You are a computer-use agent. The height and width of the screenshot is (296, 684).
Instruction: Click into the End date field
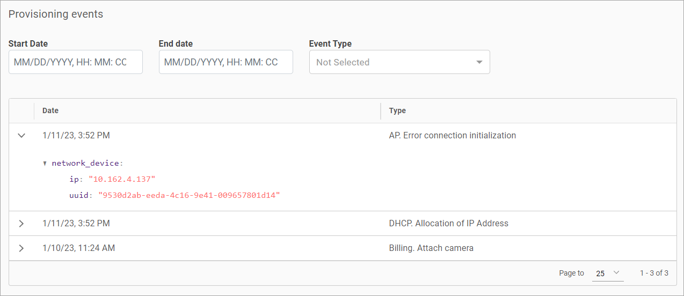[225, 62]
